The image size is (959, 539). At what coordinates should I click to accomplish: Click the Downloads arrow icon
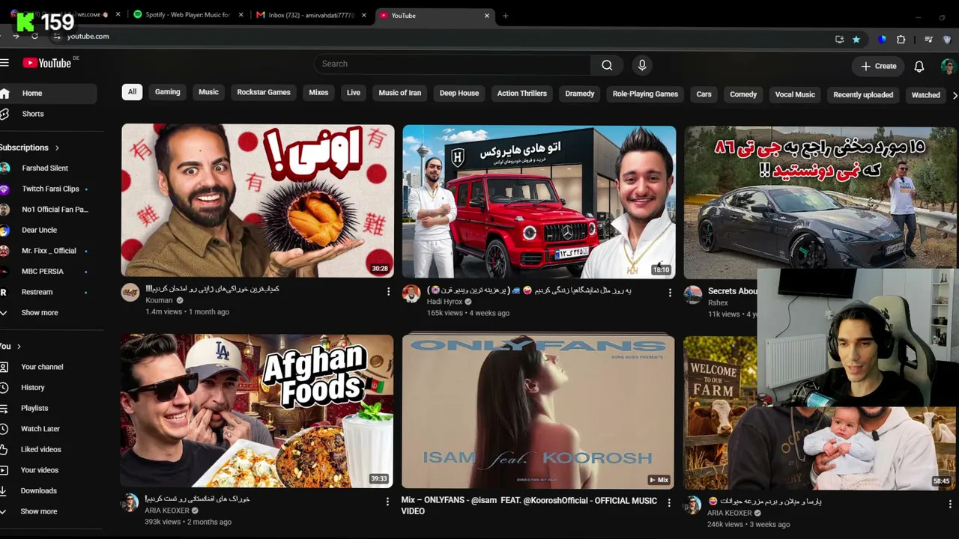pos(4,491)
